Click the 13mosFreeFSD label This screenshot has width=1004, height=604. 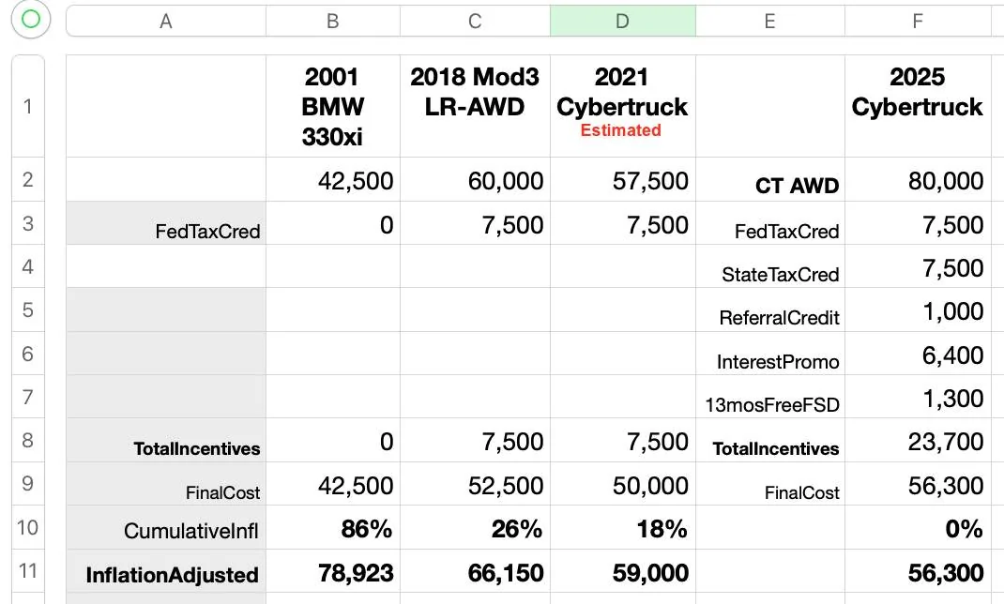pyautogui.click(x=770, y=397)
